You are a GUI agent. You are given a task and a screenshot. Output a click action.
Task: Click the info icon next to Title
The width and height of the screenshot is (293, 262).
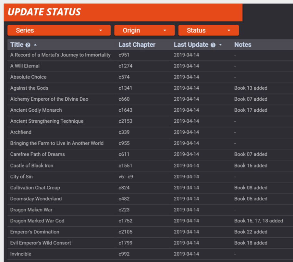coord(28,45)
